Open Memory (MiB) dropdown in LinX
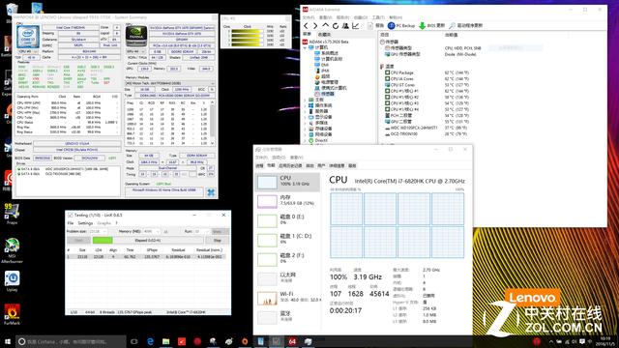The width and height of the screenshot is (619, 348). click(x=152, y=232)
